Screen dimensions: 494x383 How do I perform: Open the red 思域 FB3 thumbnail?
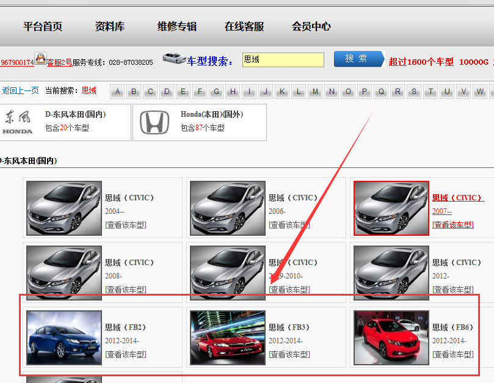228,338
